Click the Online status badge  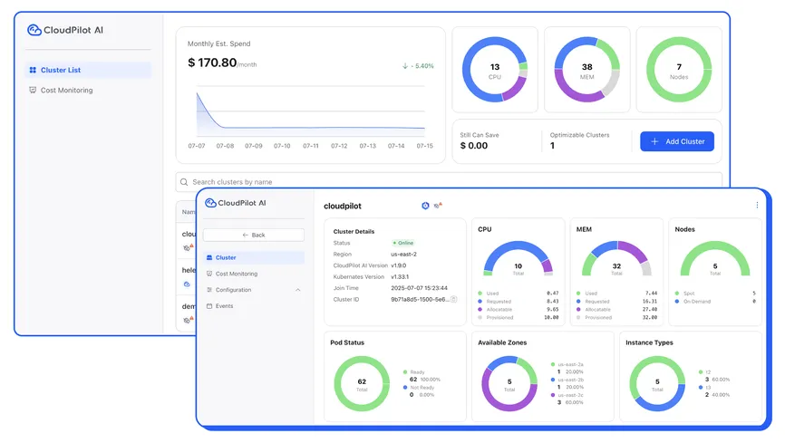point(403,243)
